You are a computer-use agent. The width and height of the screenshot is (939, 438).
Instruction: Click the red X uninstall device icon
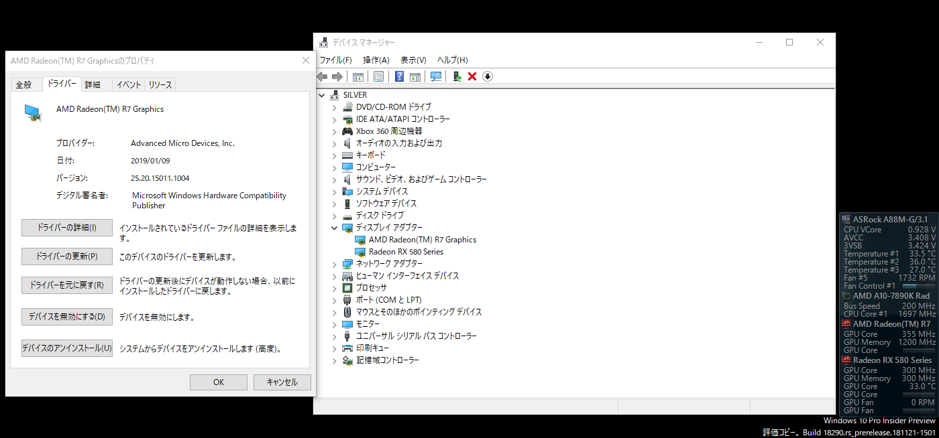pos(472,76)
